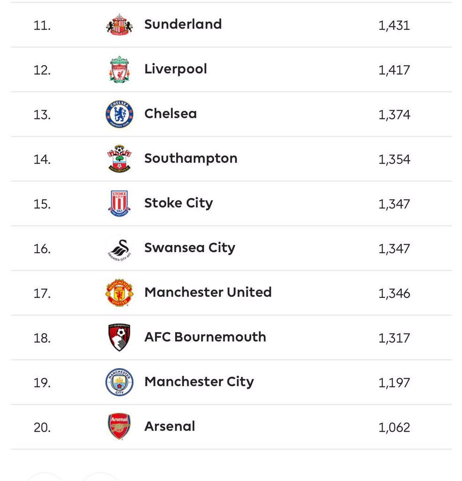This screenshot has width=462, height=481.
Task: Tap the Arsenal cannon crest
Action: 119,427
